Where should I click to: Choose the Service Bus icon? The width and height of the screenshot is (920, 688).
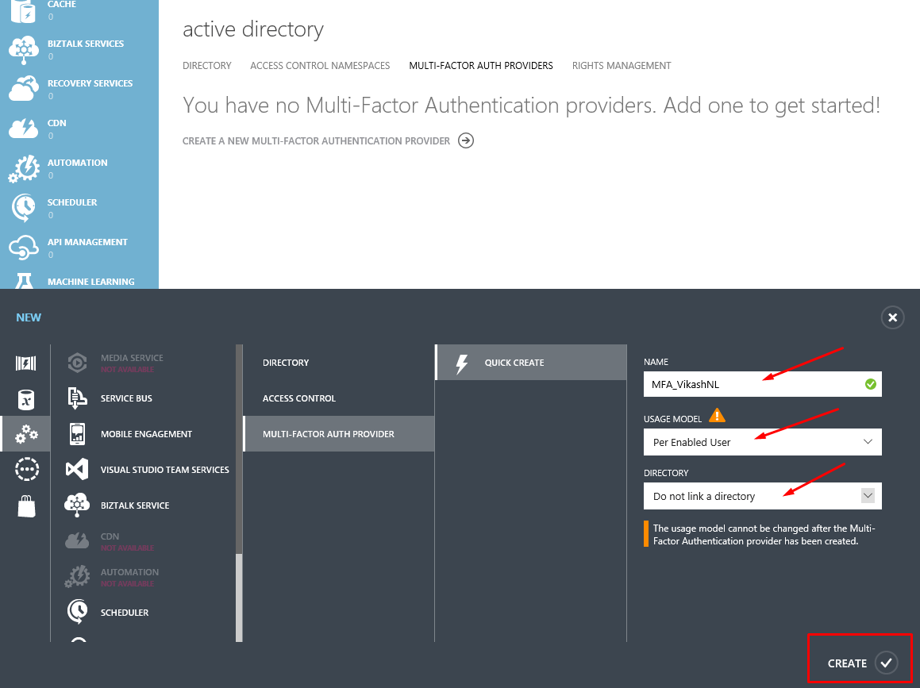77,398
